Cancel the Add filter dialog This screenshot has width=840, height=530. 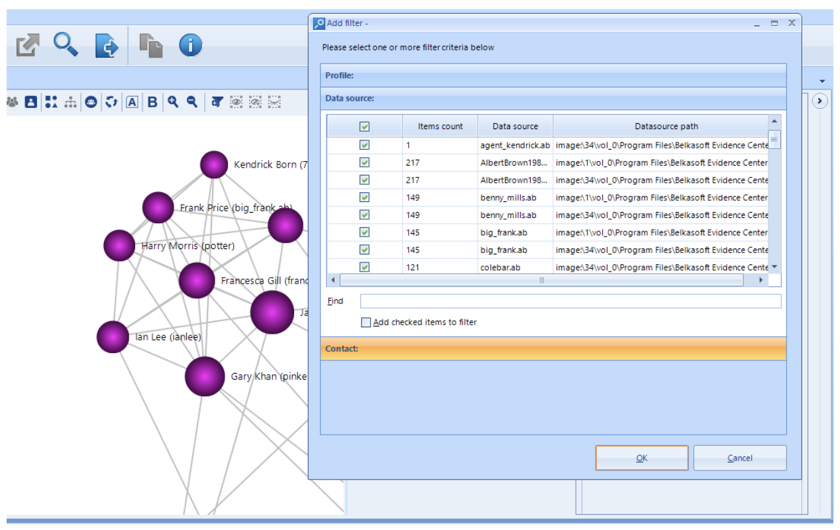pos(740,458)
